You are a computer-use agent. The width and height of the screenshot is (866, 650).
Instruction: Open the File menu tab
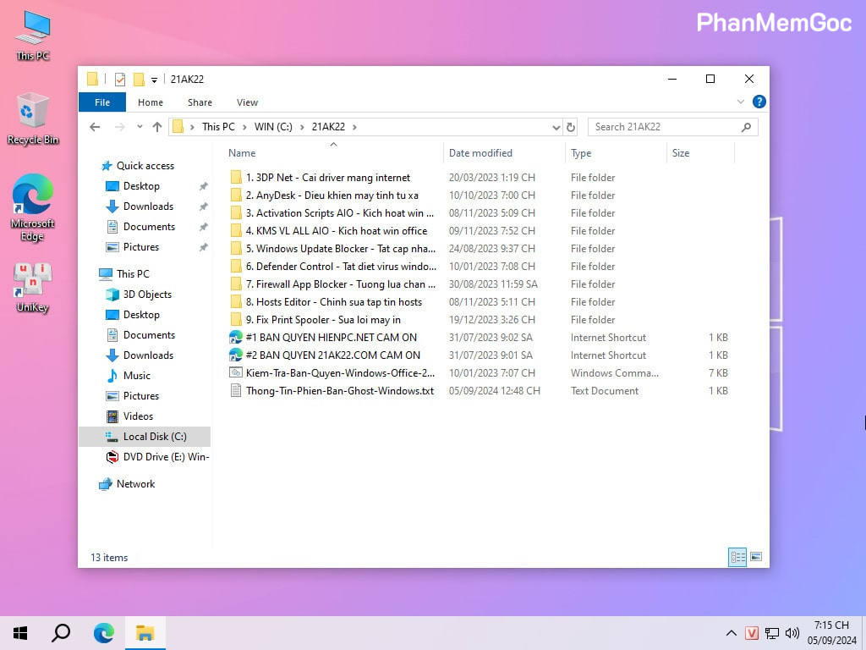pos(102,102)
